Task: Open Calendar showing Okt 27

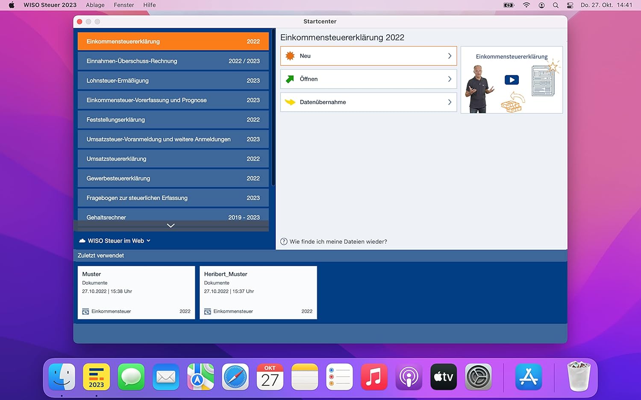Action: click(x=270, y=377)
